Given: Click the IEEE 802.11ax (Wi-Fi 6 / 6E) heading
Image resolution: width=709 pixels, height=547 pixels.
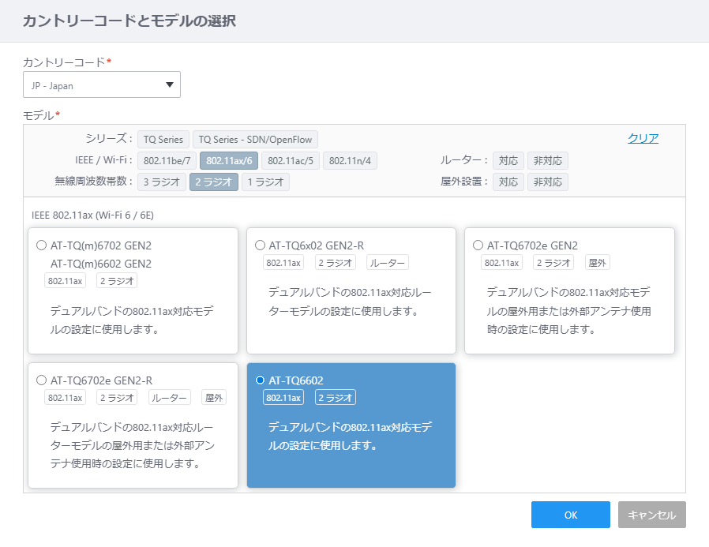Looking at the screenshot, I should click(92, 215).
